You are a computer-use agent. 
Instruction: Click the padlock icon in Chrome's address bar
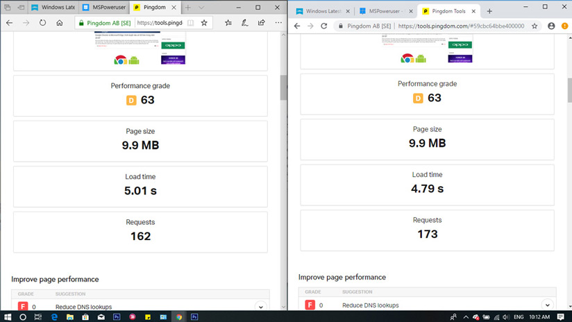click(341, 26)
